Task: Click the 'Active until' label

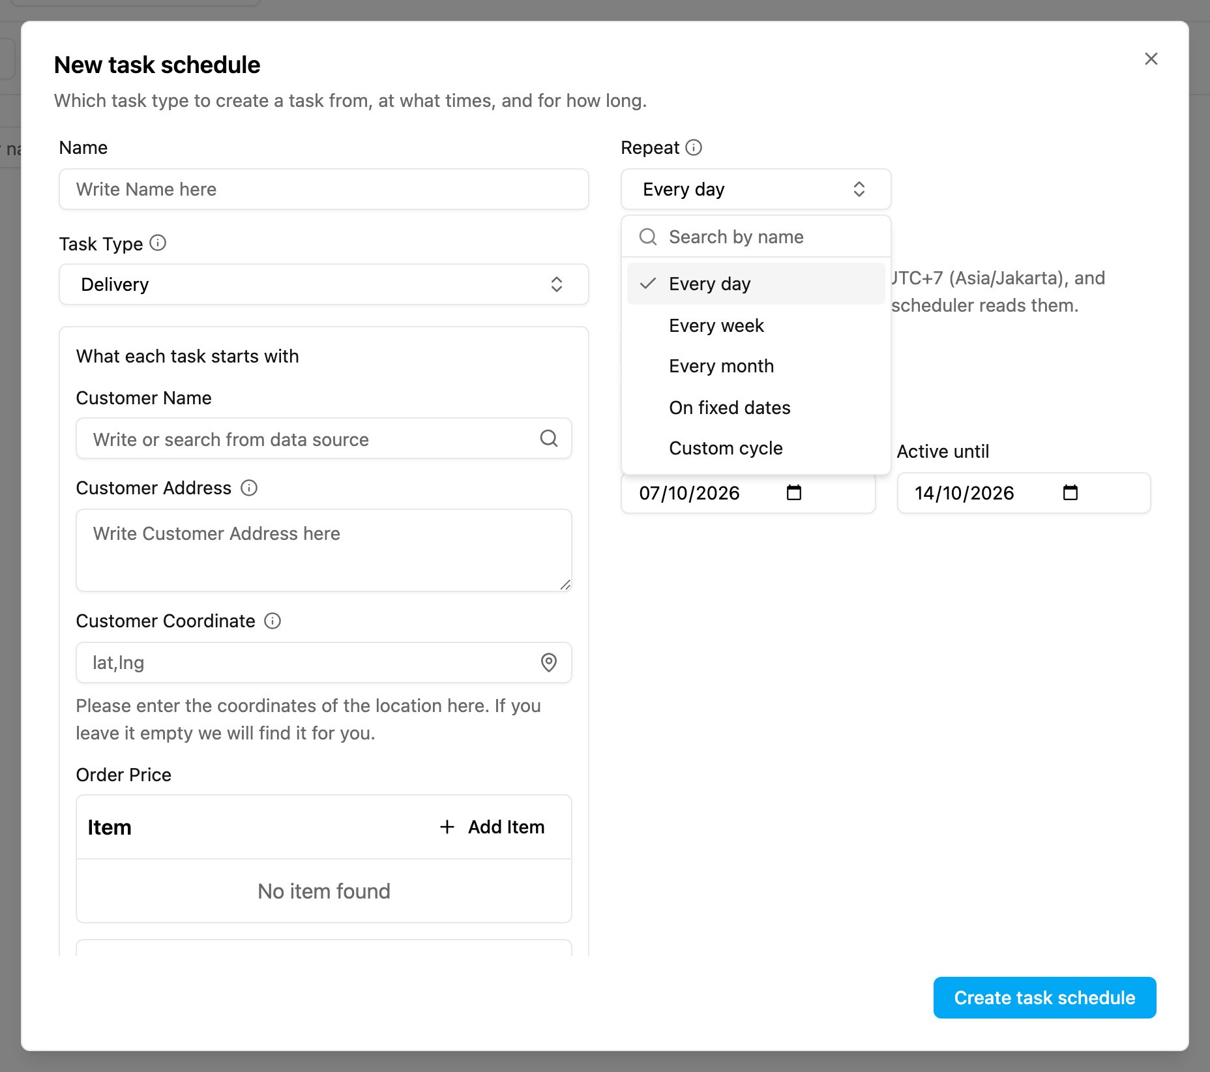Action: point(943,451)
